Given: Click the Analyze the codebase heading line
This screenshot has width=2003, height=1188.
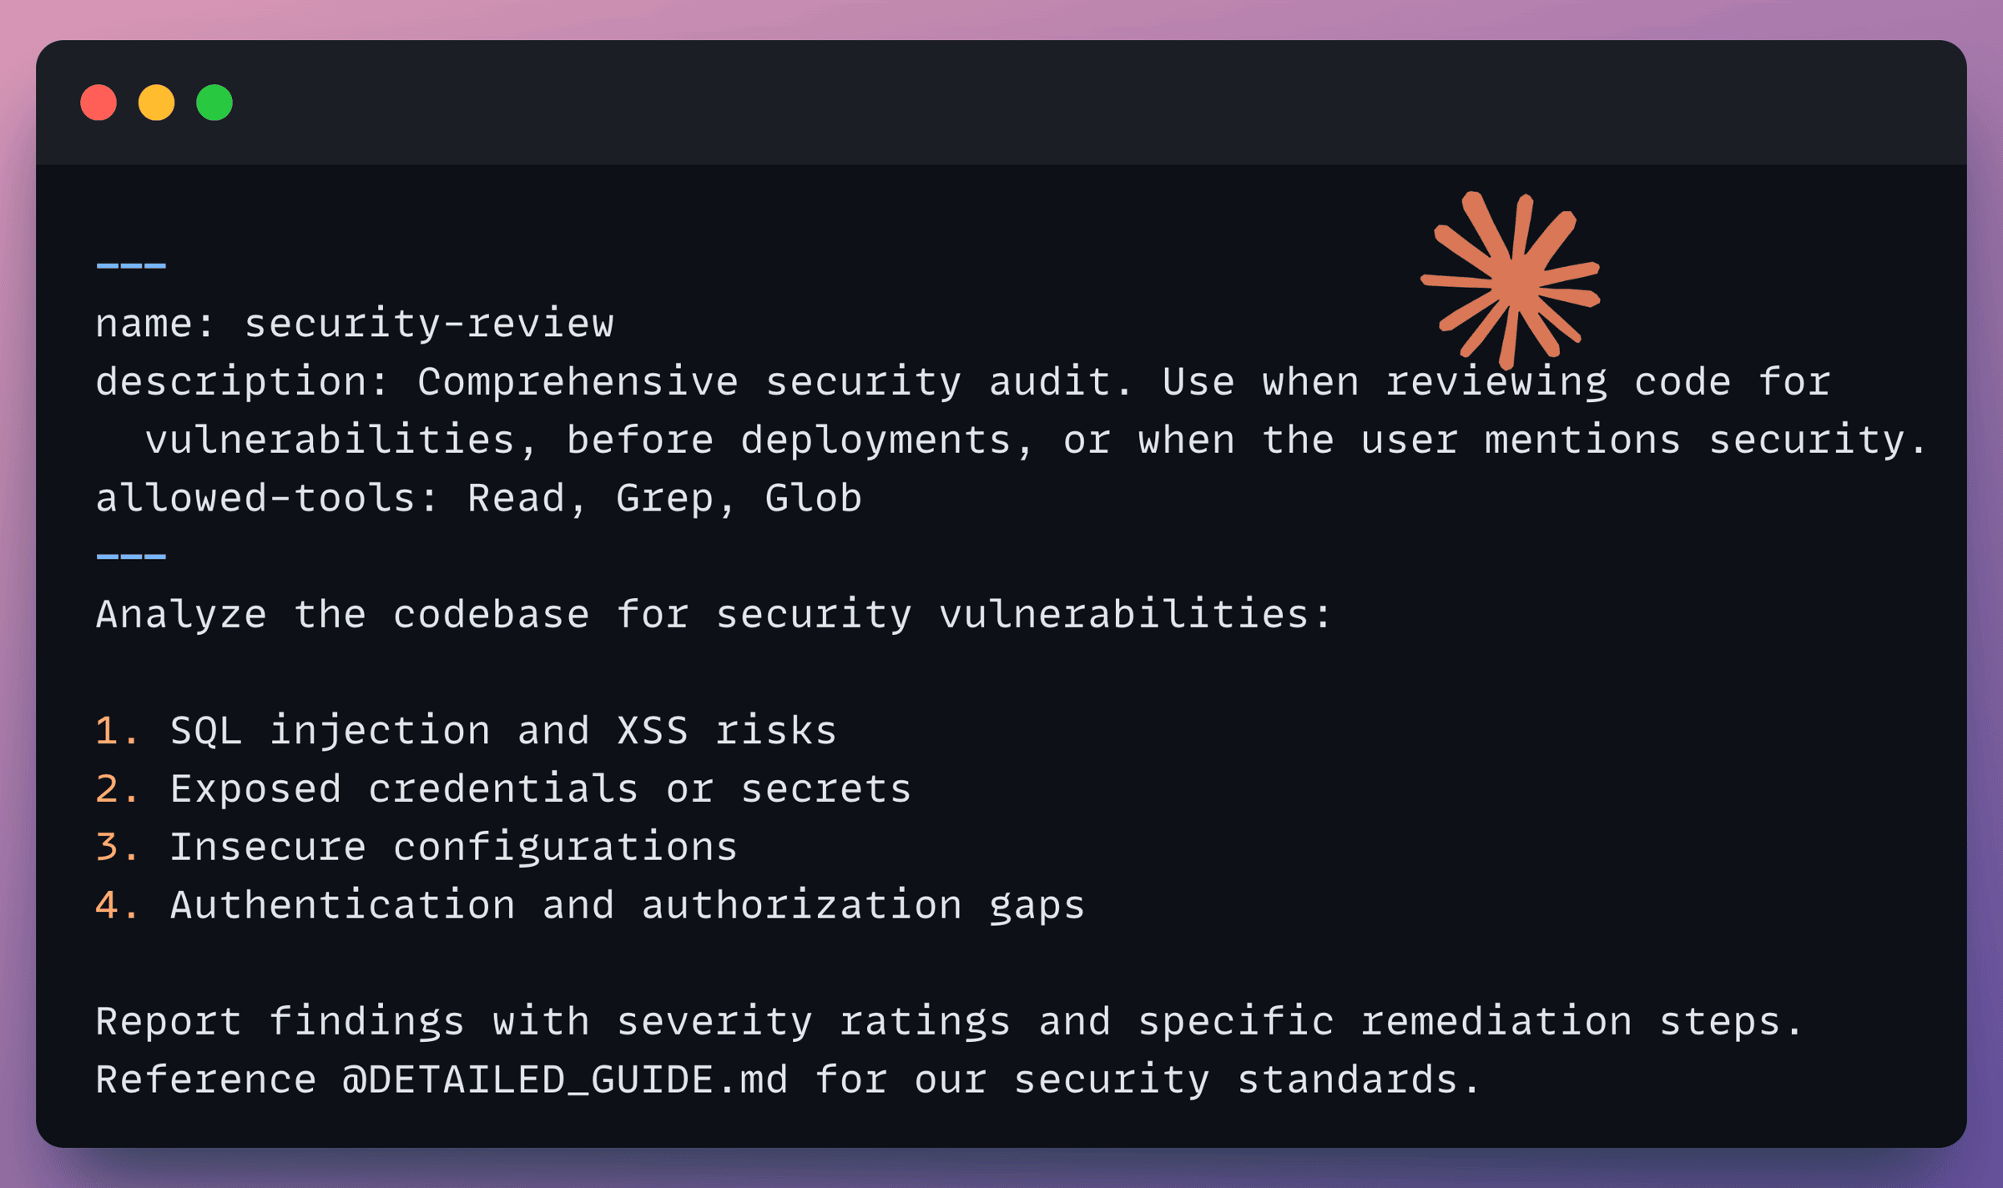Looking at the screenshot, I should pos(714,615).
